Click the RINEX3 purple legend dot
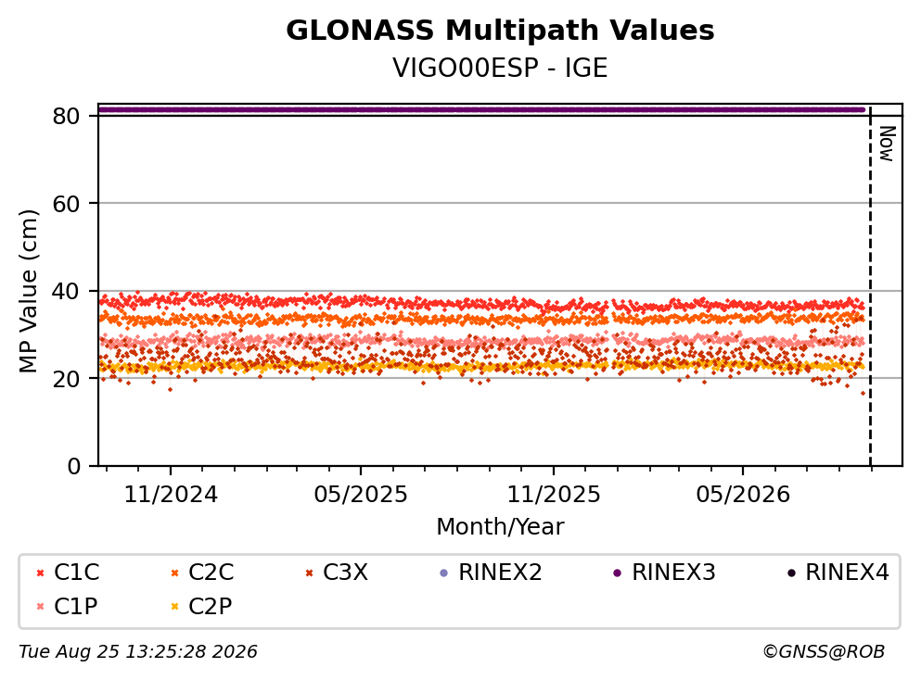This screenshot has width=921, height=680. click(618, 573)
